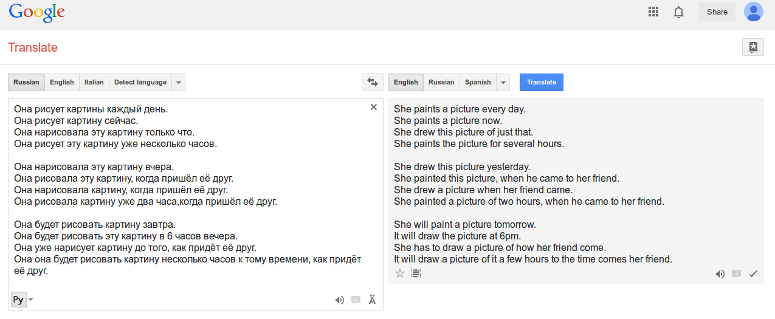Listen to the Russian source text
The image size is (775, 319).
coord(340,300)
